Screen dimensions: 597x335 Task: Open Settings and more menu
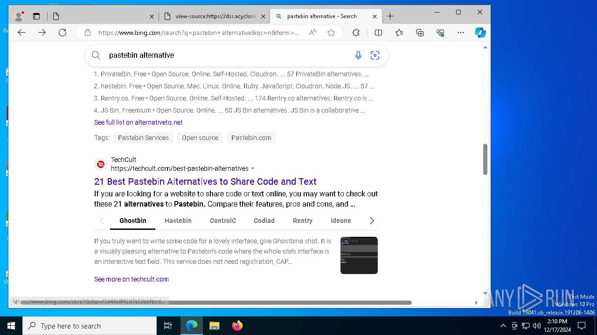pyautogui.click(x=461, y=33)
